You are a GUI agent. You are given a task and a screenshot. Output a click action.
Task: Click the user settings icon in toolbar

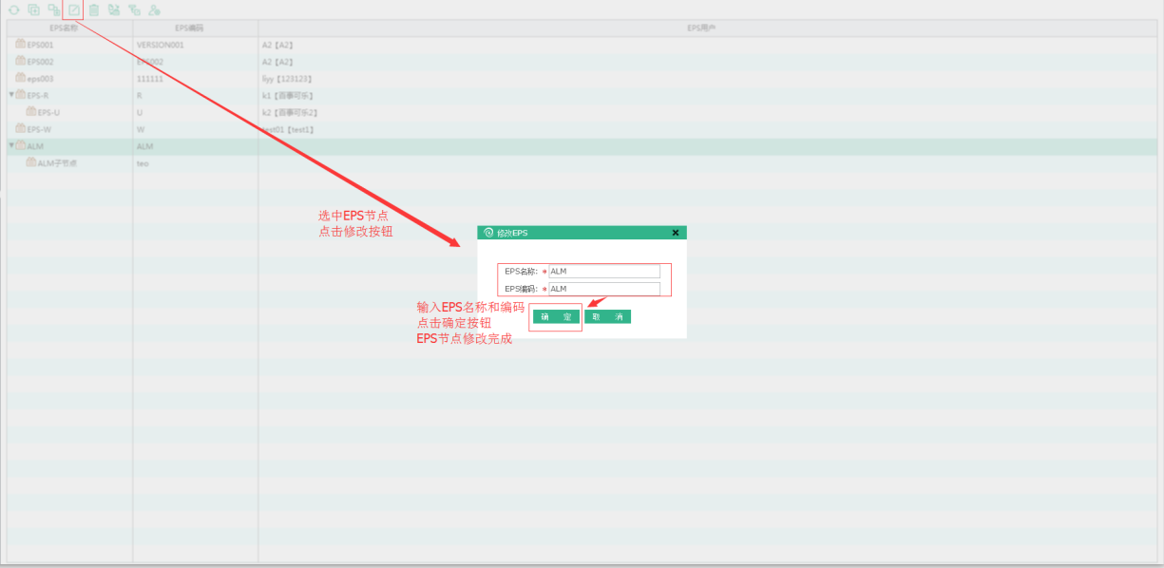[x=153, y=9]
